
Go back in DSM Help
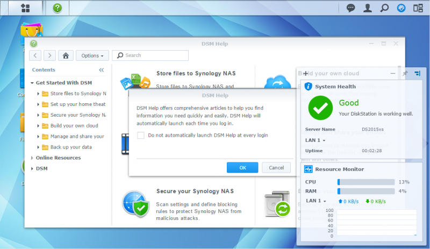point(35,55)
